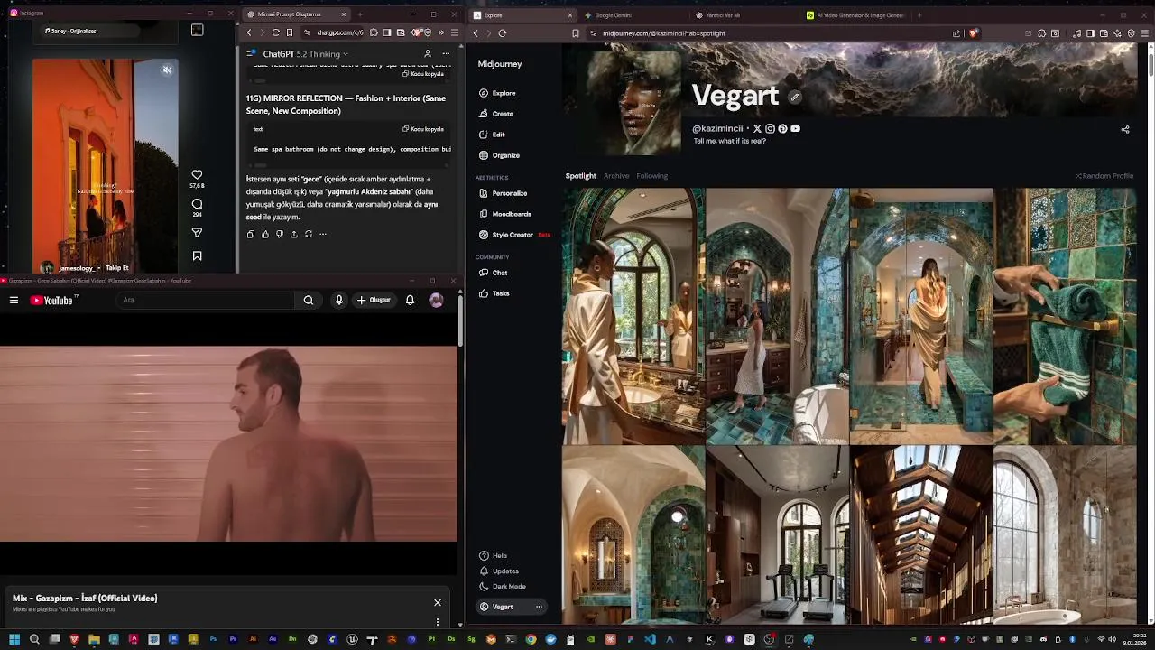Click Takip Et beside jamesology_
The width and height of the screenshot is (1155, 650).
[117, 268]
